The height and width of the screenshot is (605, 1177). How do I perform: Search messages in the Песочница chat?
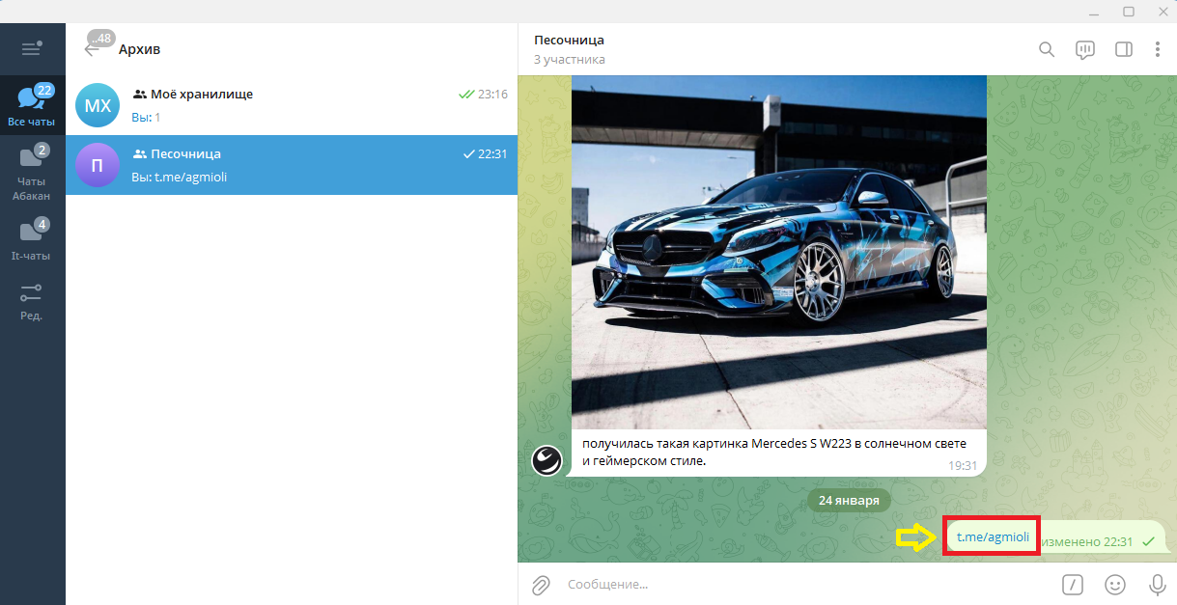point(1047,49)
